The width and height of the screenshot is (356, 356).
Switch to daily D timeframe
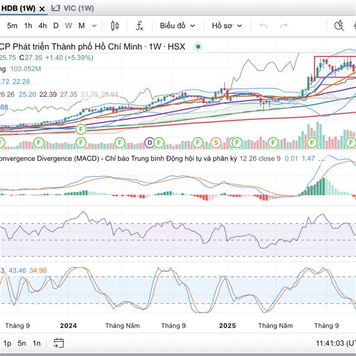(56, 26)
